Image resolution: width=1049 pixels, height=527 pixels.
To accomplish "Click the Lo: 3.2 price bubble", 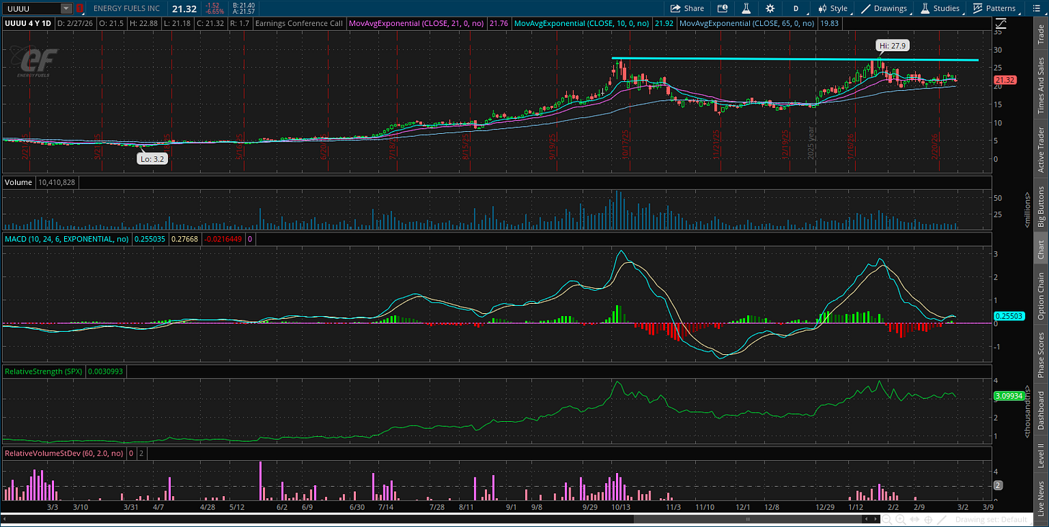I will 152,159.
